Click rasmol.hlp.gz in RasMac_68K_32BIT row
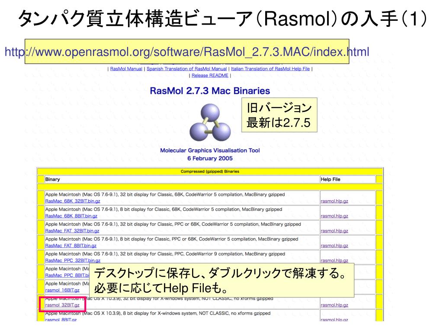 click(x=334, y=201)
